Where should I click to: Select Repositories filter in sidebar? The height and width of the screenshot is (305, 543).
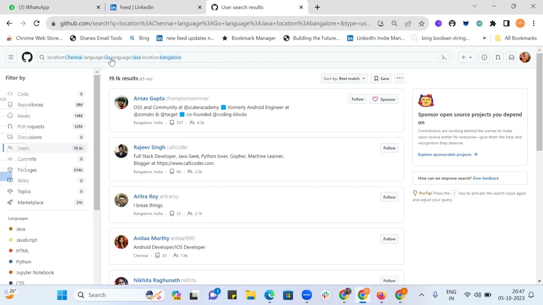45,105
